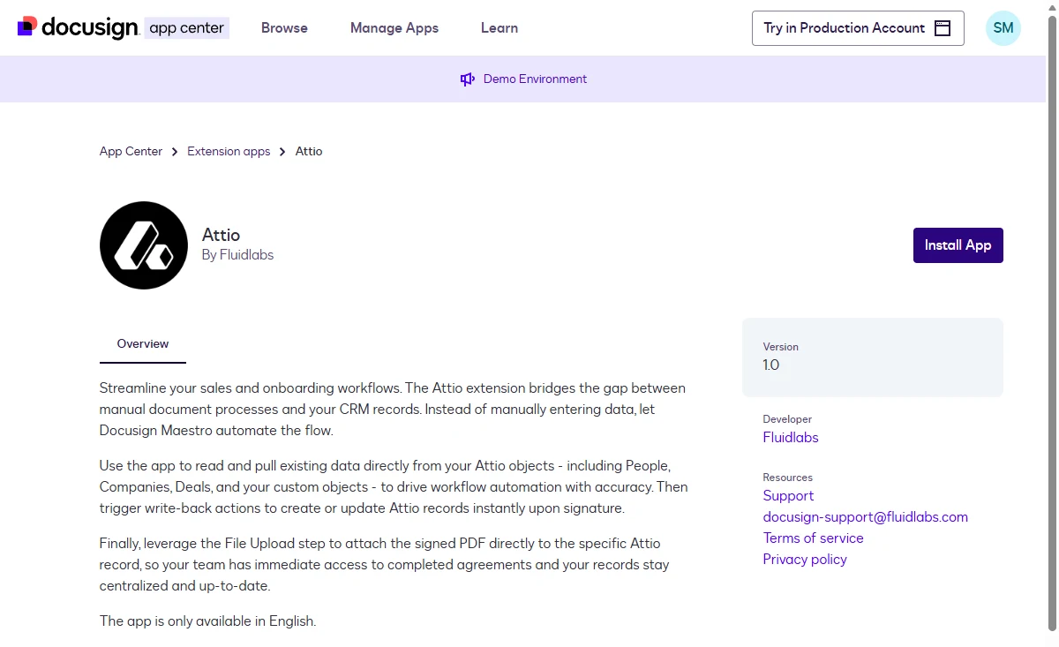Open the Fluidlabs developer link

click(x=791, y=438)
